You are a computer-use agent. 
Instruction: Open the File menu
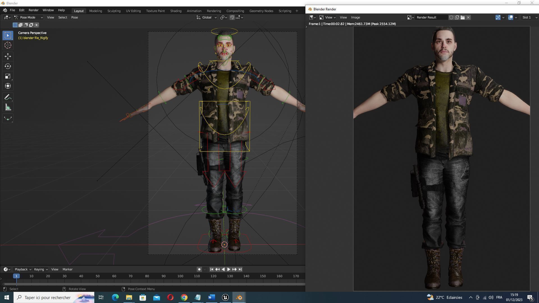(12, 10)
